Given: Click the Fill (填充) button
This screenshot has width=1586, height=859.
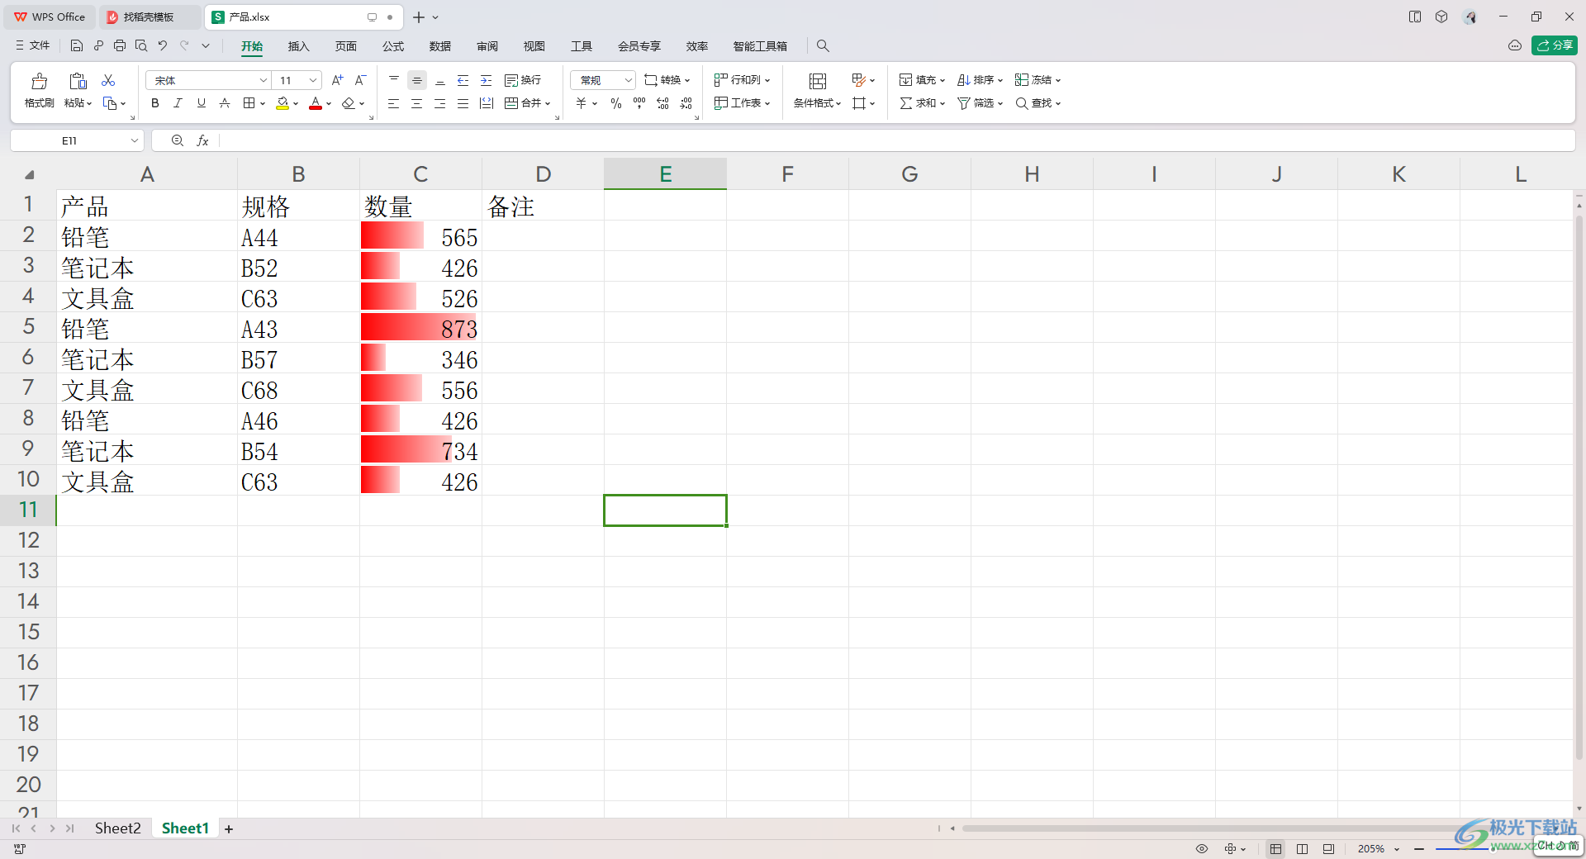Looking at the screenshot, I should [922, 80].
